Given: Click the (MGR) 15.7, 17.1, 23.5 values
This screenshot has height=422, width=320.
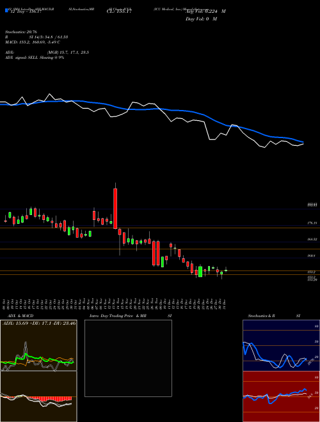Looking at the screenshot, I should (x=68, y=52).
